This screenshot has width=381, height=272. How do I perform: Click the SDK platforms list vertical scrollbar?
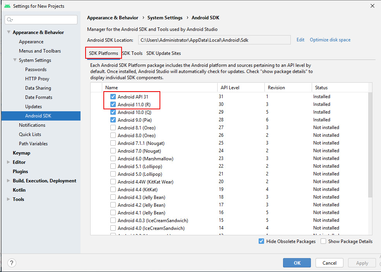(x=370, y=145)
